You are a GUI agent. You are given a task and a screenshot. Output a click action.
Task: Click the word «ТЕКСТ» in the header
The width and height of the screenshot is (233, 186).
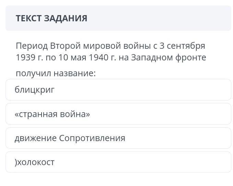(x=29, y=19)
